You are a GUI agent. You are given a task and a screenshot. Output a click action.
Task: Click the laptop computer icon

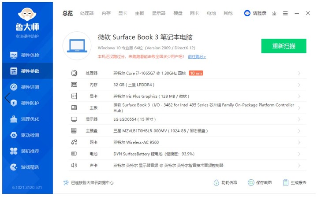tap(77, 46)
